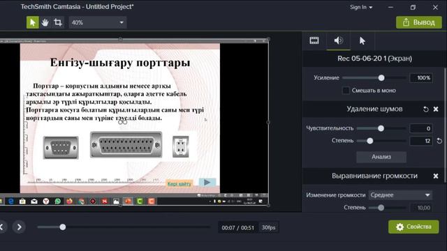Click the canvas media right-middle handle
Viewport: 447px width, 251px height.
point(268,122)
